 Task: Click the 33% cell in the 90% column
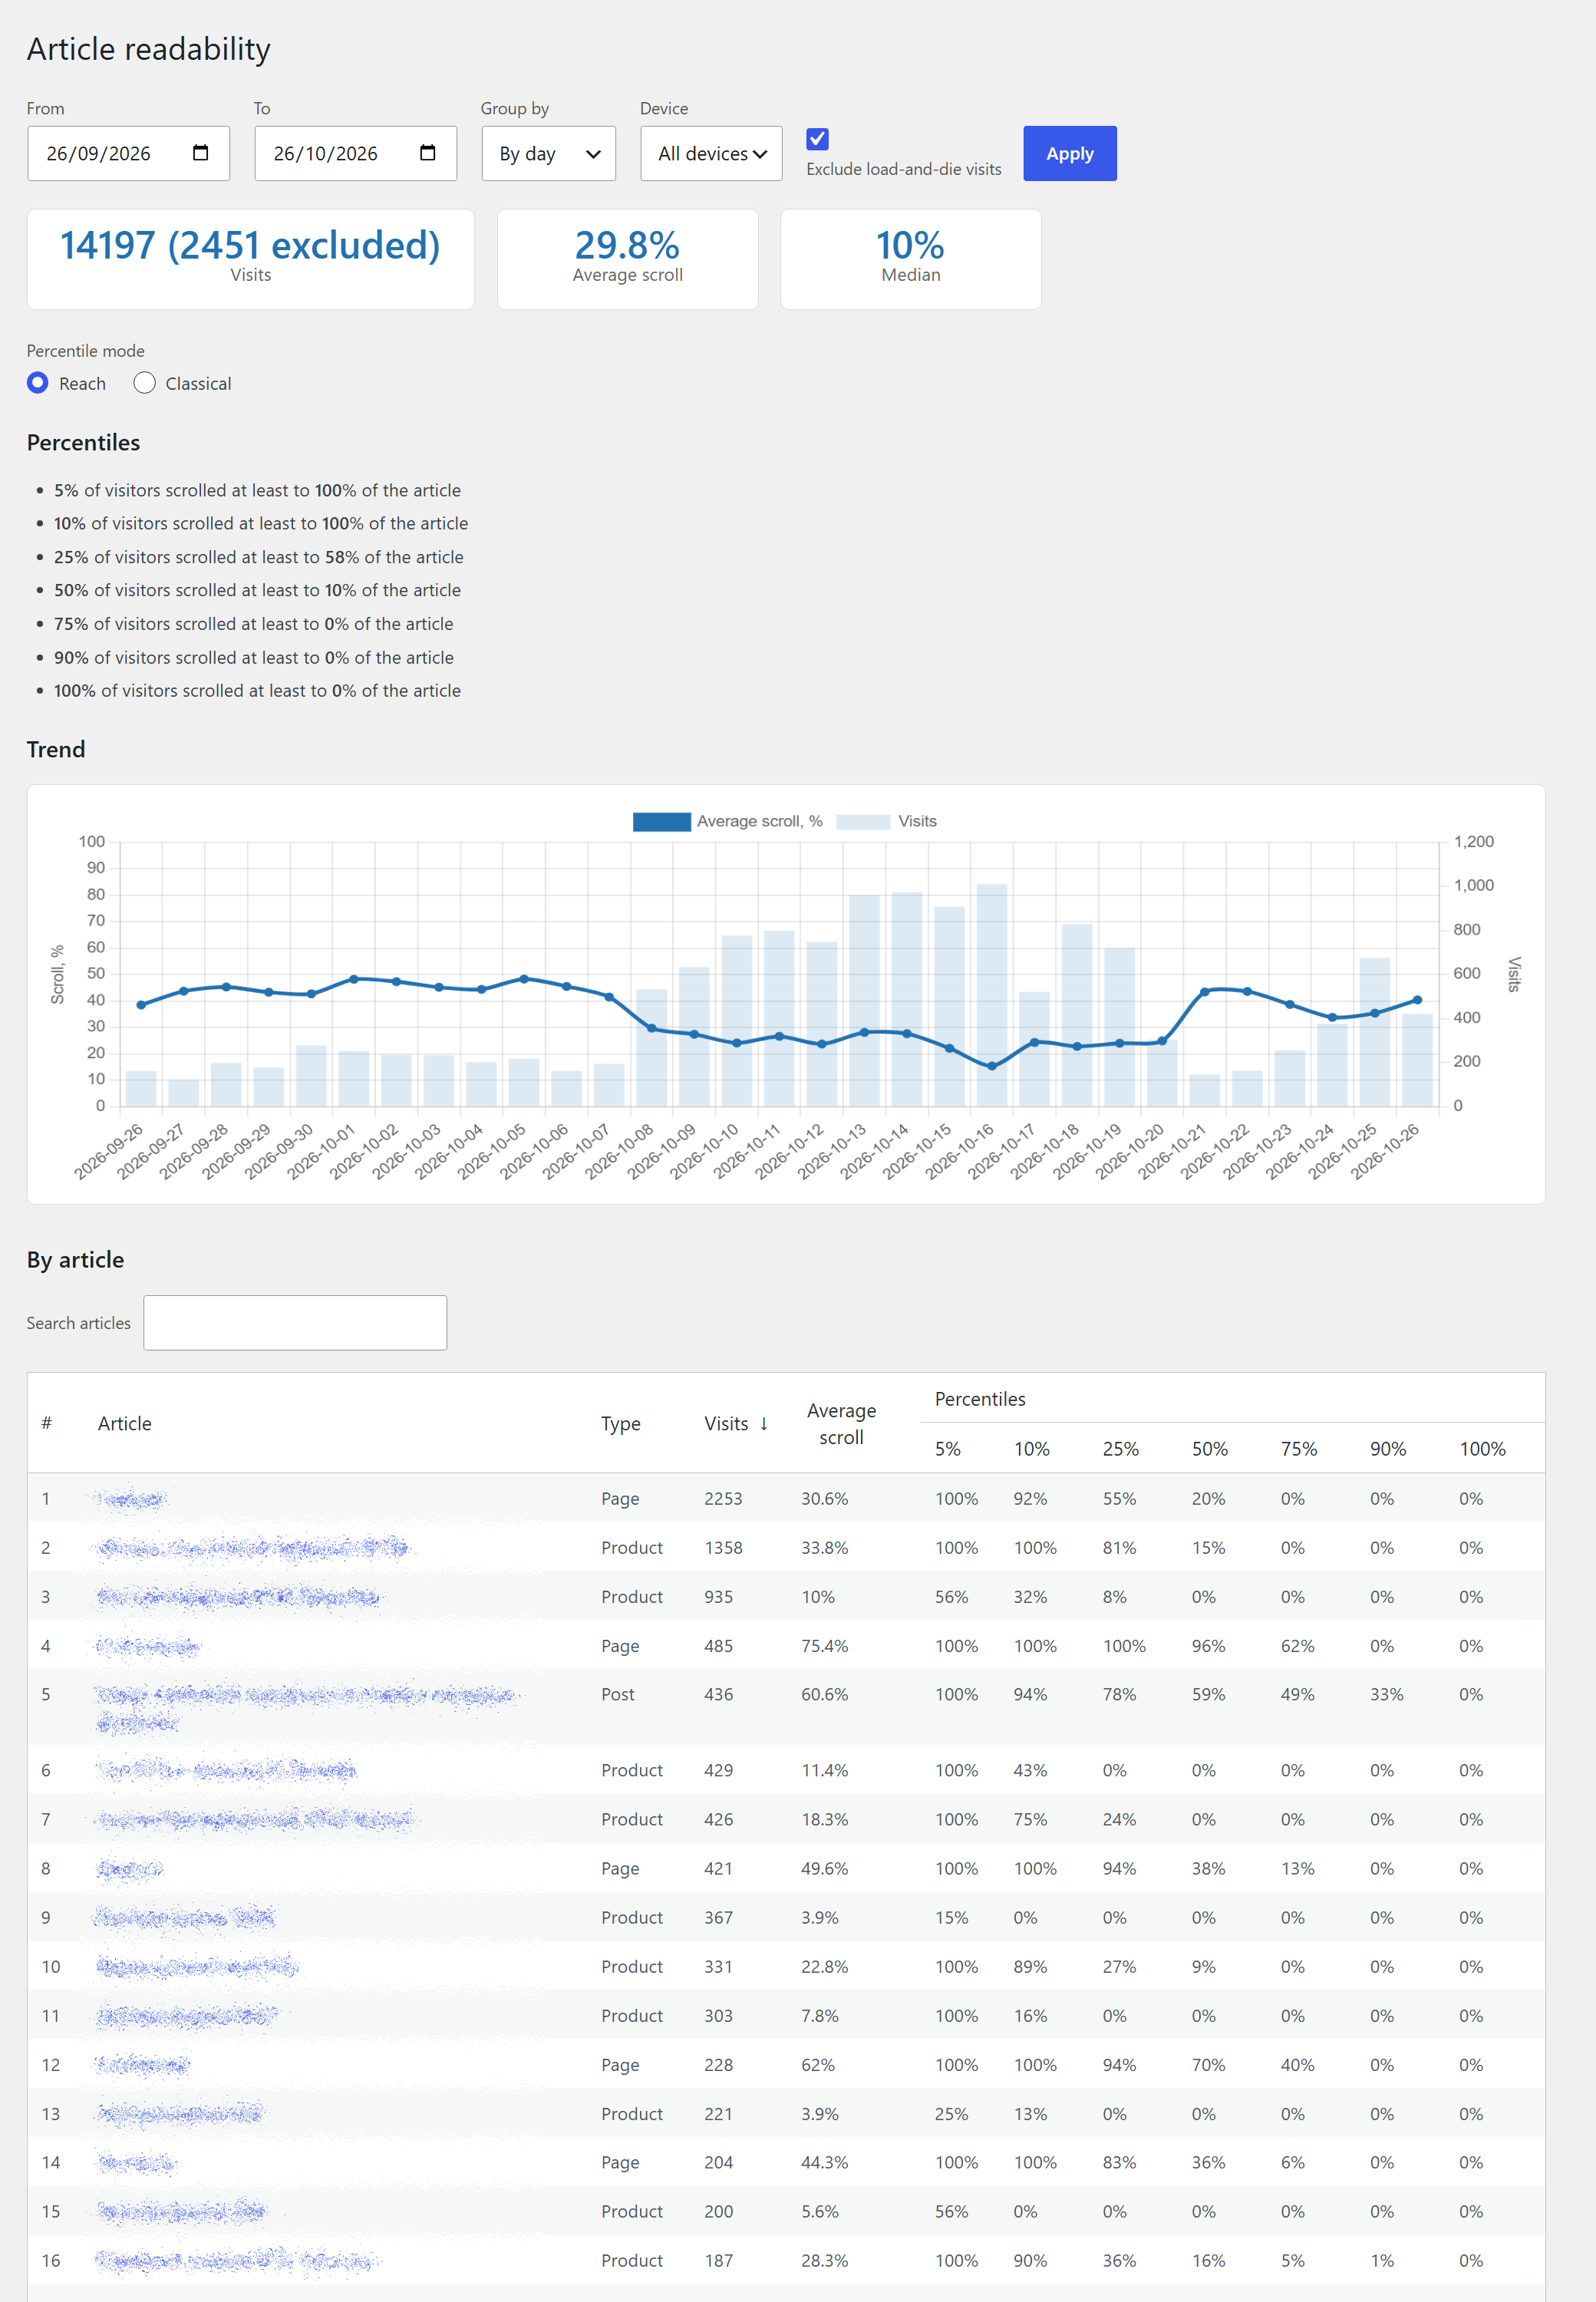(1386, 1694)
